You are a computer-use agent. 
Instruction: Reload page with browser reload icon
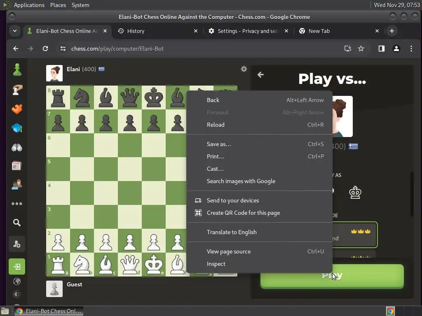(45, 49)
